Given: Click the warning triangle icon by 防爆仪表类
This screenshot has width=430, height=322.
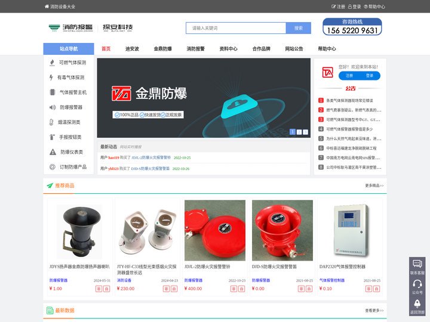Looking at the screenshot, I should (x=53, y=152).
